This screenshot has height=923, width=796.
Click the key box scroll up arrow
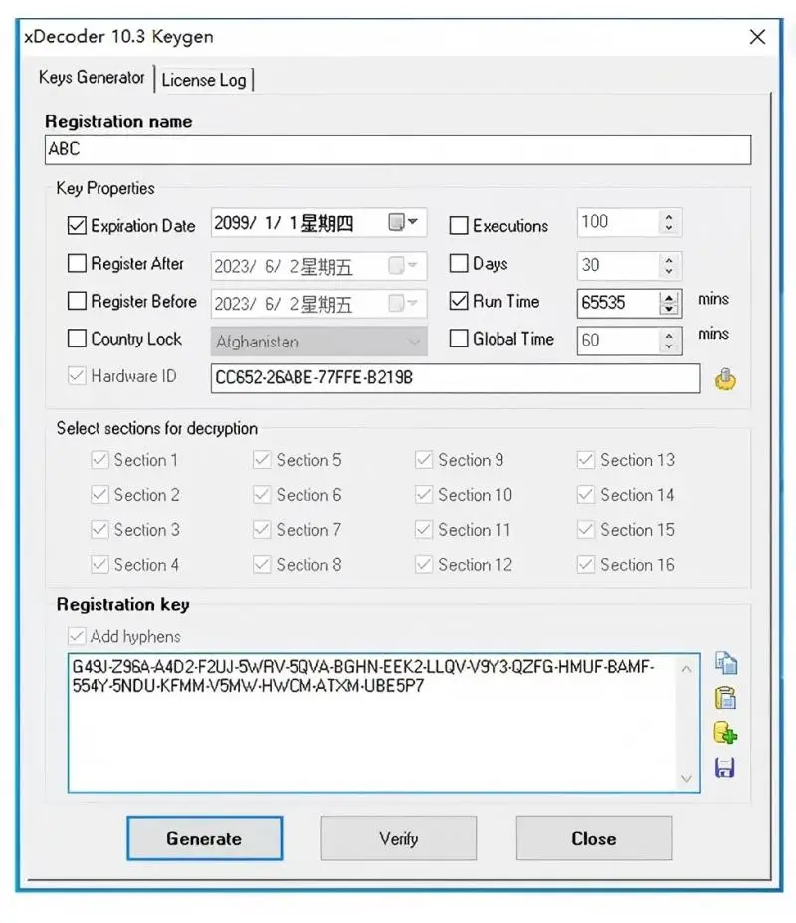pos(686,669)
